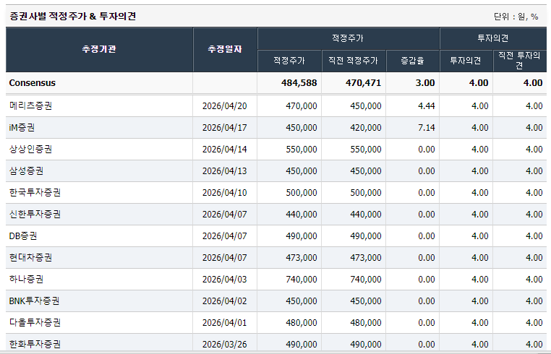The image size is (551, 354).
Task: Click Consensus change rate 3.00
Action: pos(425,83)
